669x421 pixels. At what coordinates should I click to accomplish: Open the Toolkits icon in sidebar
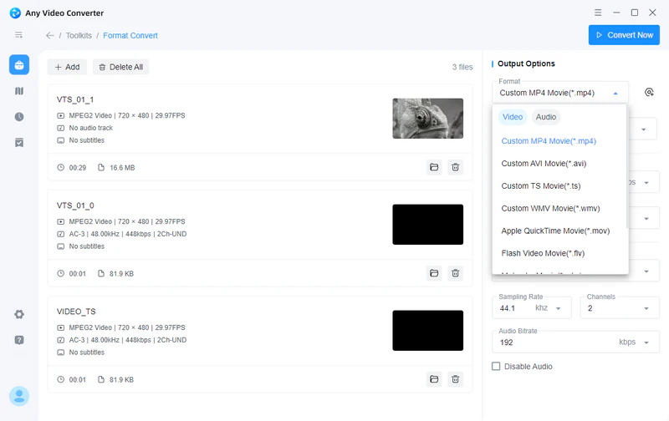[x=18, y=65]
